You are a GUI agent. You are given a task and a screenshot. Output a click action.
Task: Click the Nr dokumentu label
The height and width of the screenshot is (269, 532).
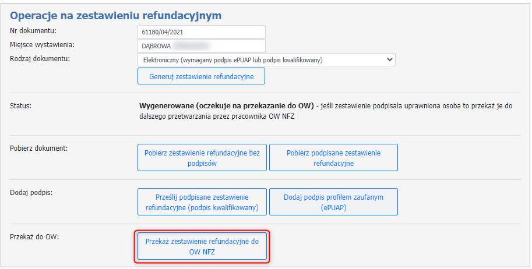[x=37, y=30]
